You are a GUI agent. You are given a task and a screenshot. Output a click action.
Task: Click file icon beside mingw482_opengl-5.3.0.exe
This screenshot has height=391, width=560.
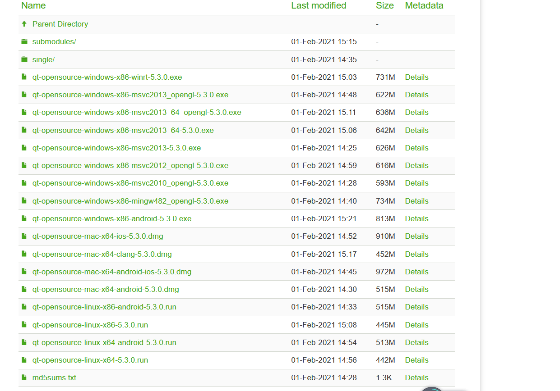(24, 201)
